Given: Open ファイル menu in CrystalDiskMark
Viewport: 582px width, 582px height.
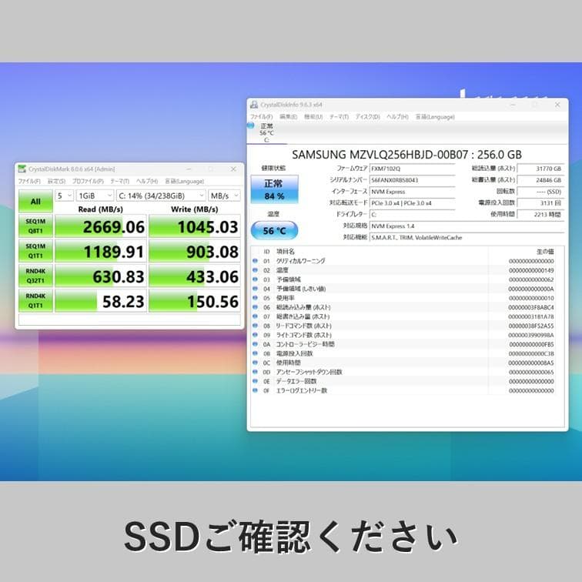Looking at the screenshot, I should 29,181.
